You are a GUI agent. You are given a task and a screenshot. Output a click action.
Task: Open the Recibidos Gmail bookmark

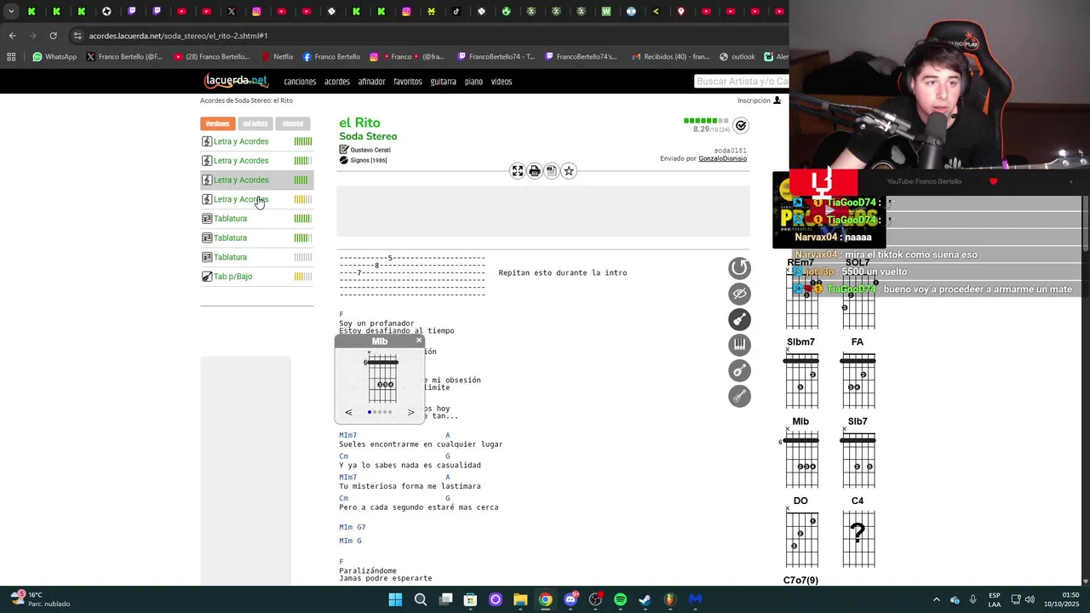tap(671, 57)
